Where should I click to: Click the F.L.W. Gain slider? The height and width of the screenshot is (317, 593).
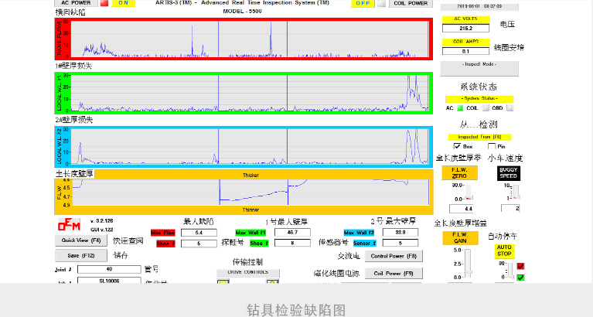tap(468, 263)
